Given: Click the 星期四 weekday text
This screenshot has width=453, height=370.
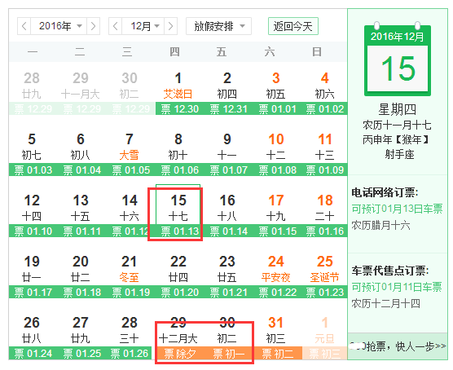Looking at the screenshot, I should tap(398, 109).
